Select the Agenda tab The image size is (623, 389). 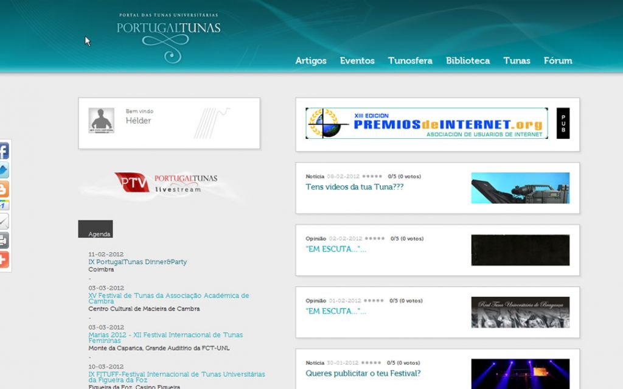(x=96, y=230)
